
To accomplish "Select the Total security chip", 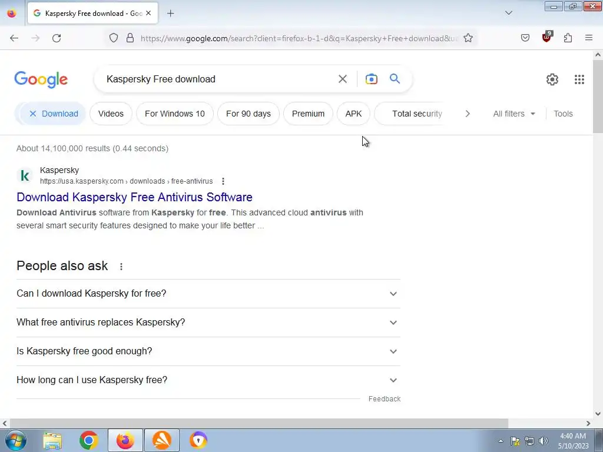I will click(410, 114).
